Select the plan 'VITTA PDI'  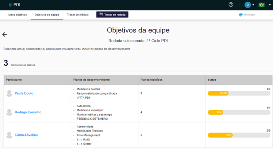coord(83,98)
